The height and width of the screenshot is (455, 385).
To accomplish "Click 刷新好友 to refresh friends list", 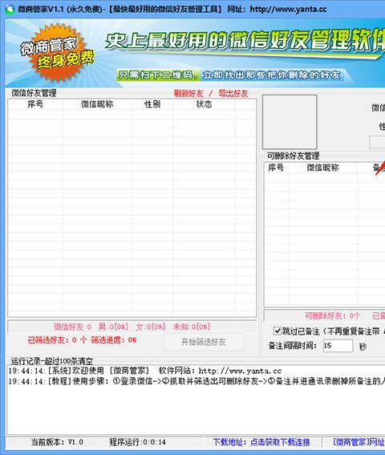I will pos(188,93).
